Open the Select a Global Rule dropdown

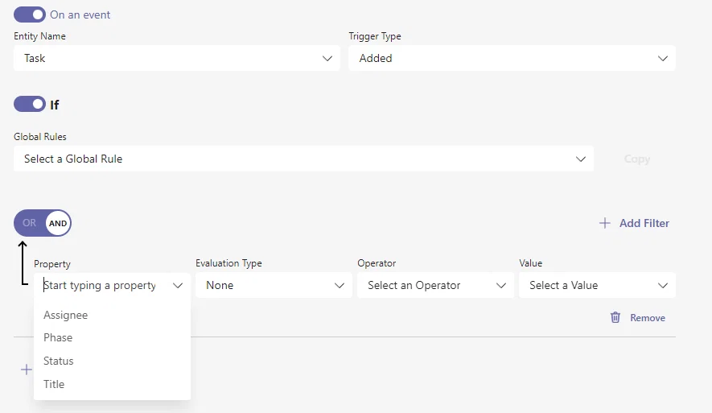click(x=303, y=159)
